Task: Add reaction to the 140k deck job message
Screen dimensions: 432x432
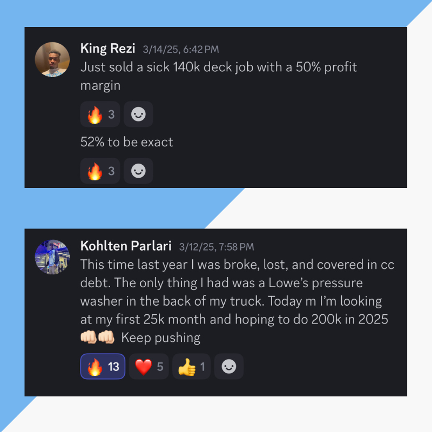Action: 138,114
